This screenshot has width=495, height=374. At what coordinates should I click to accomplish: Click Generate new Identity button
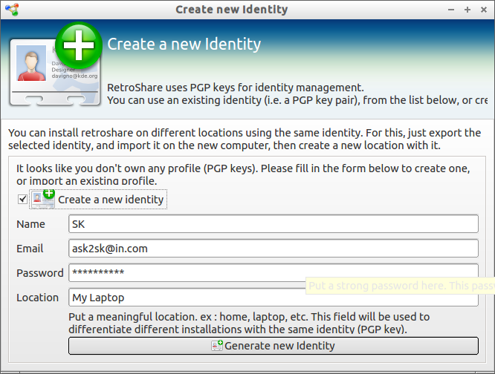(x=274, y=346)
